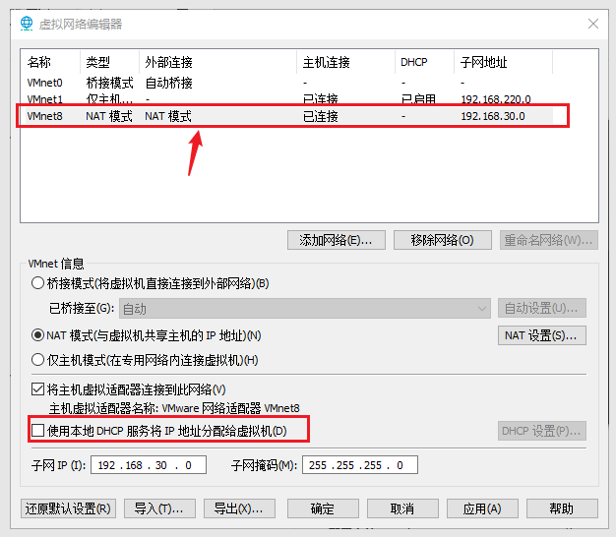Select the NAT 模式 radio button
The image size is (616, 537).
pyautogui.click(x=37, y=335)
